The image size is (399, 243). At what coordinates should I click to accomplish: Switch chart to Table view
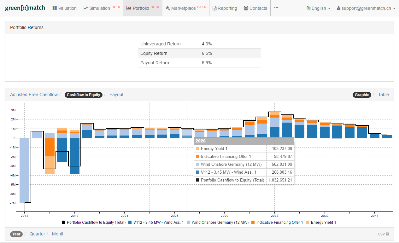pos(383,95)
